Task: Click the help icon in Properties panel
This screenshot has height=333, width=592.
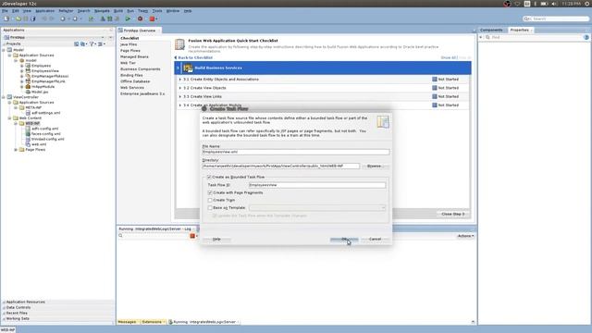Action: pyautogui.click(x=586, y=37)
